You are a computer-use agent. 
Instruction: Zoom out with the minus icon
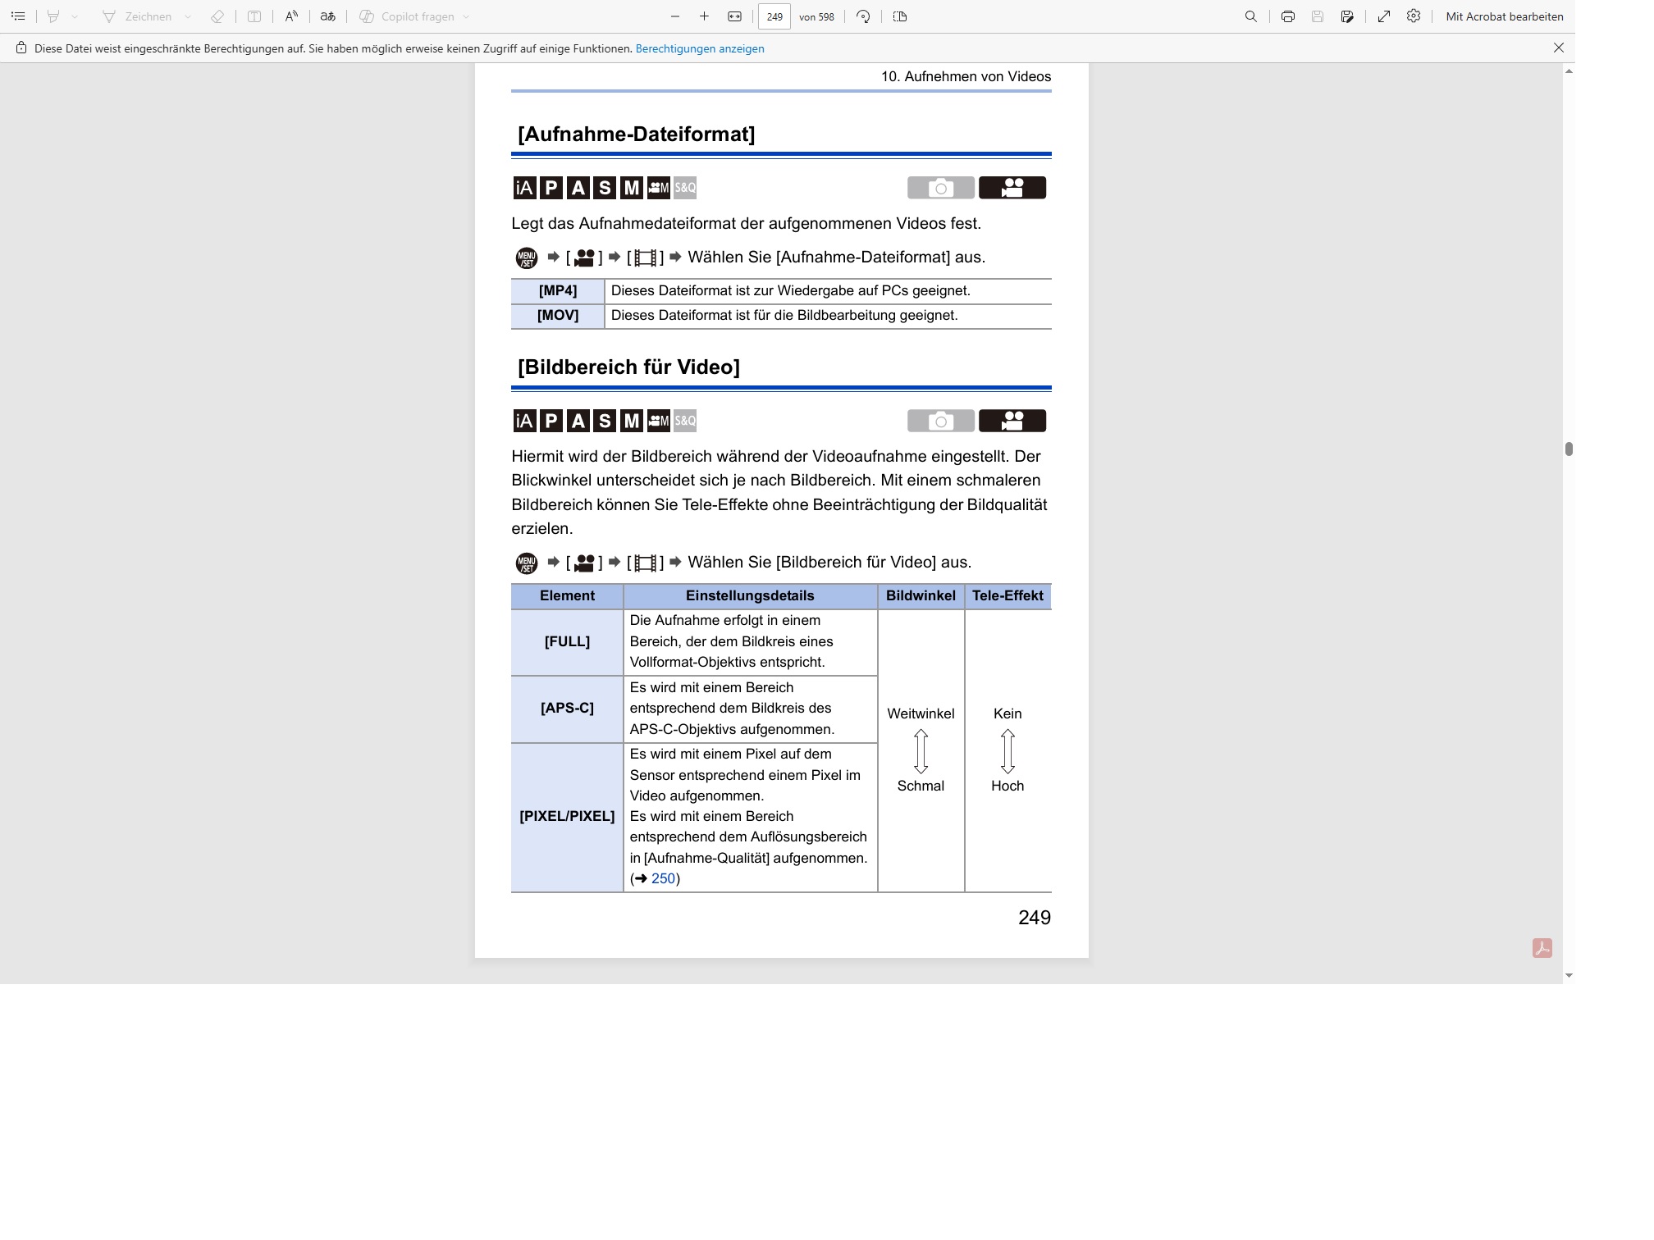point(675,16)
